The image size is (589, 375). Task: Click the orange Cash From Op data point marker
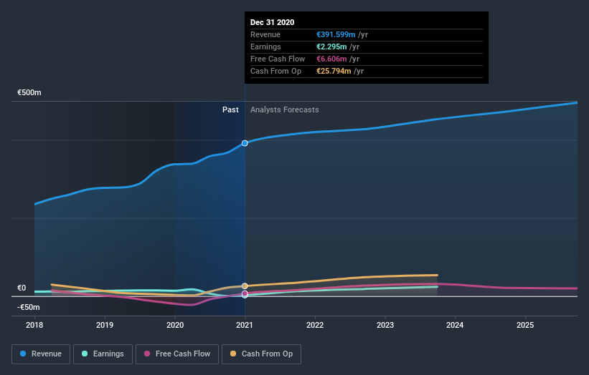245,286
